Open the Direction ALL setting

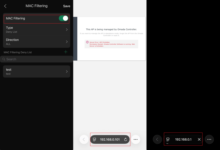36,42
